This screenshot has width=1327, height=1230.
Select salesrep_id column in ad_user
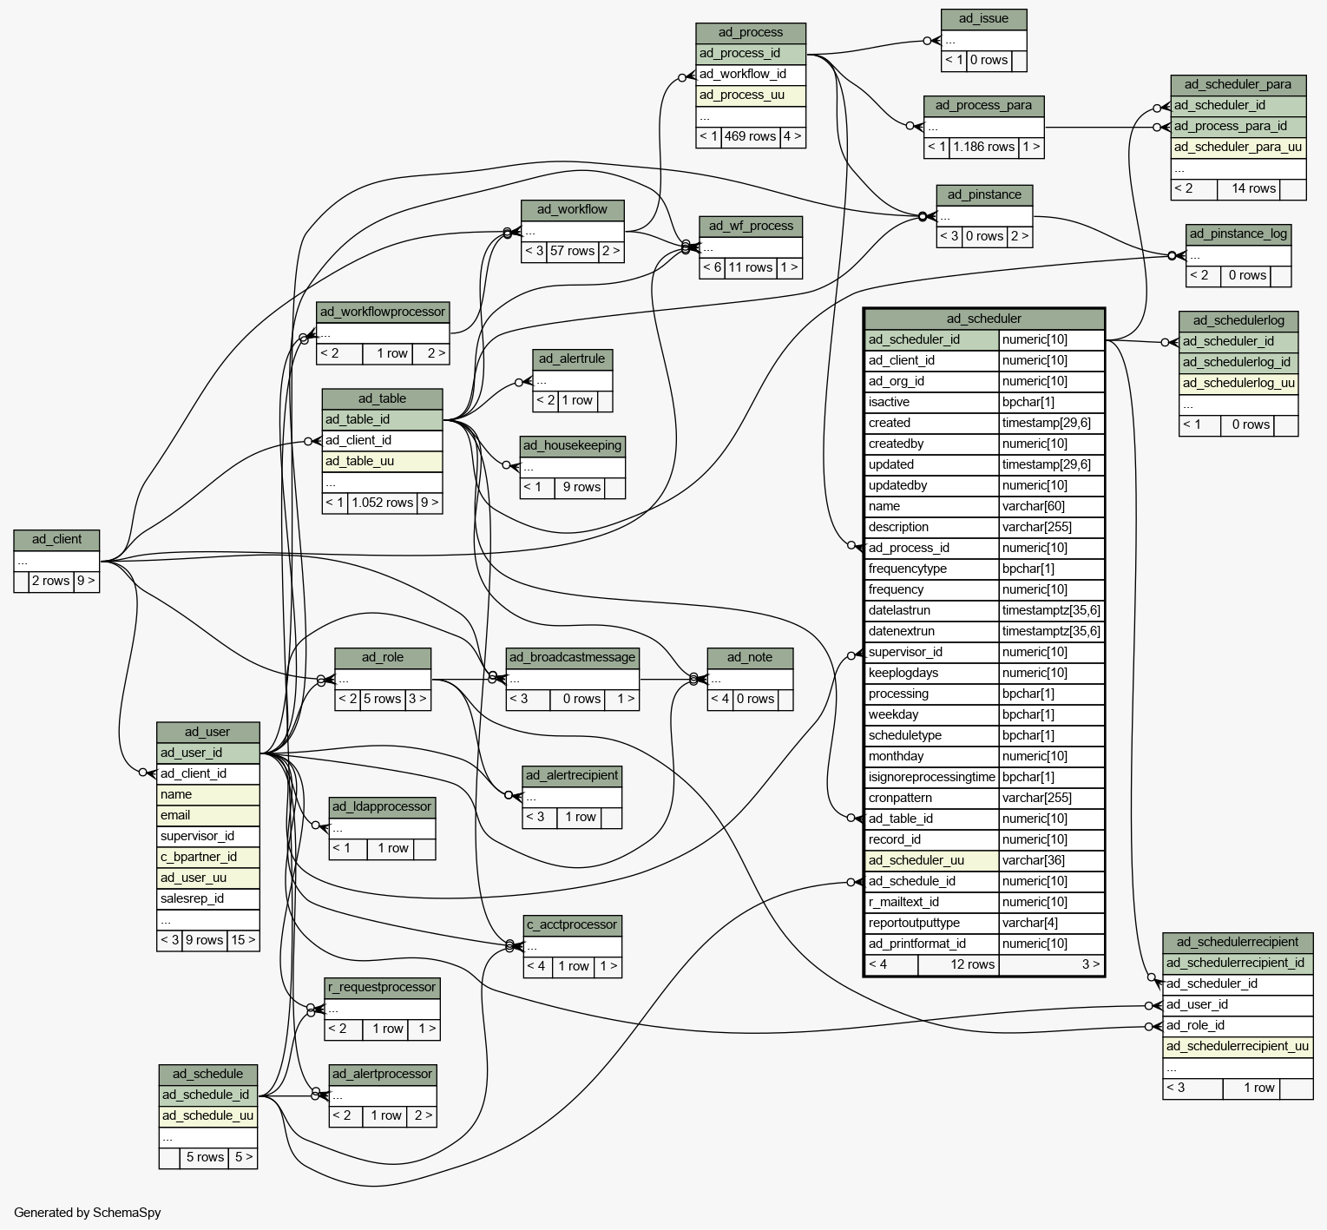[207, 899]
